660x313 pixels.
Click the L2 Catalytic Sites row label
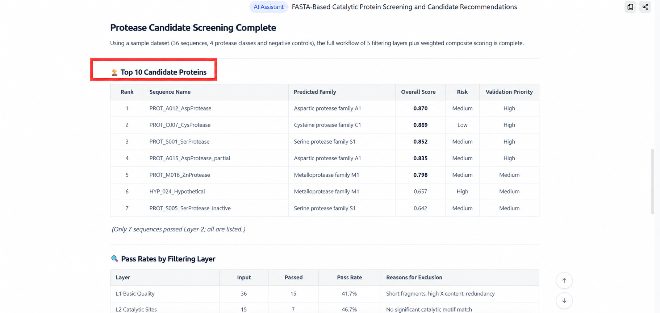tap(136, 310)
